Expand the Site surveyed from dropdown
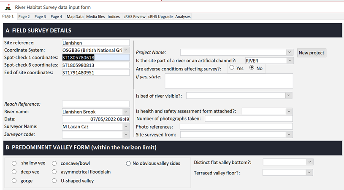This screenshot has width=344, height=190. (x=289, y=135)
